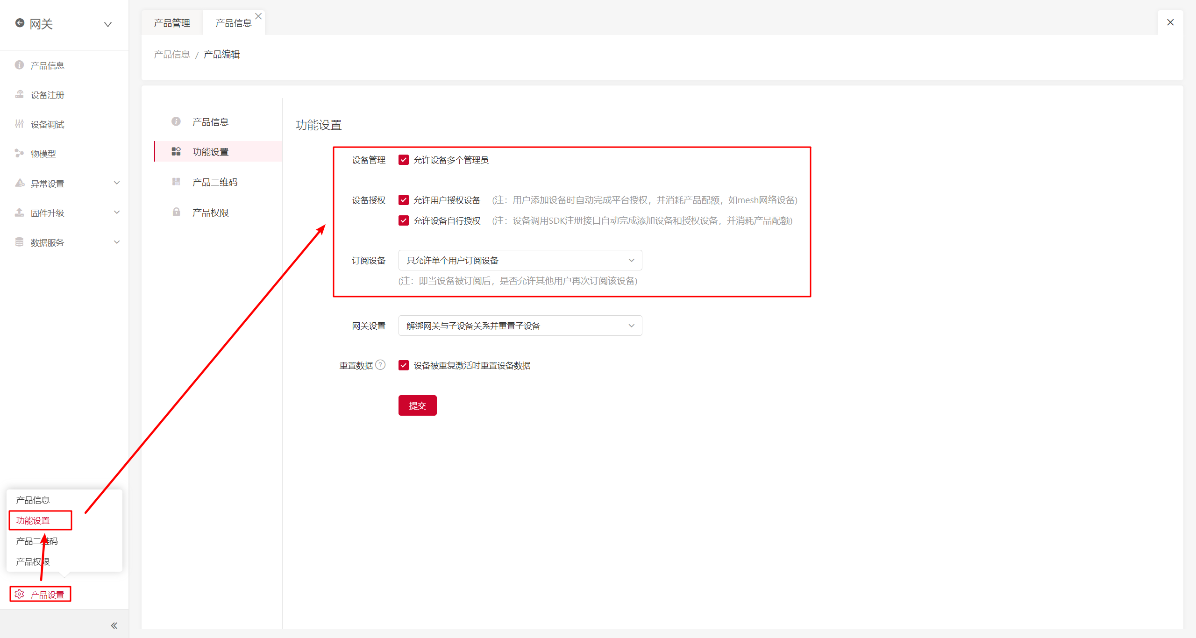
Task: Collapse sidebar with the double-chevron icon
Action: pos(114,625)
